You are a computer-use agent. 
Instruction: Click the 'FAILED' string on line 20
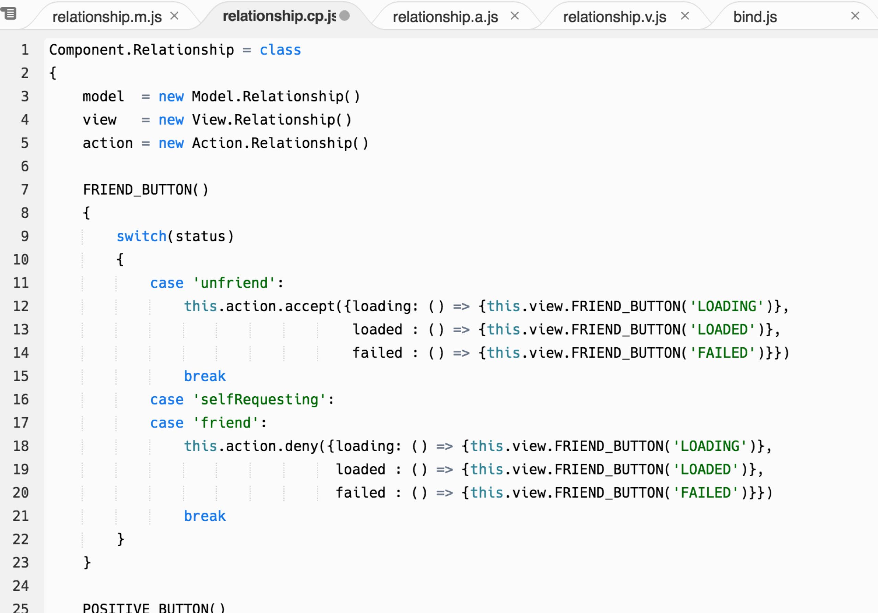[x=705, y=493]
